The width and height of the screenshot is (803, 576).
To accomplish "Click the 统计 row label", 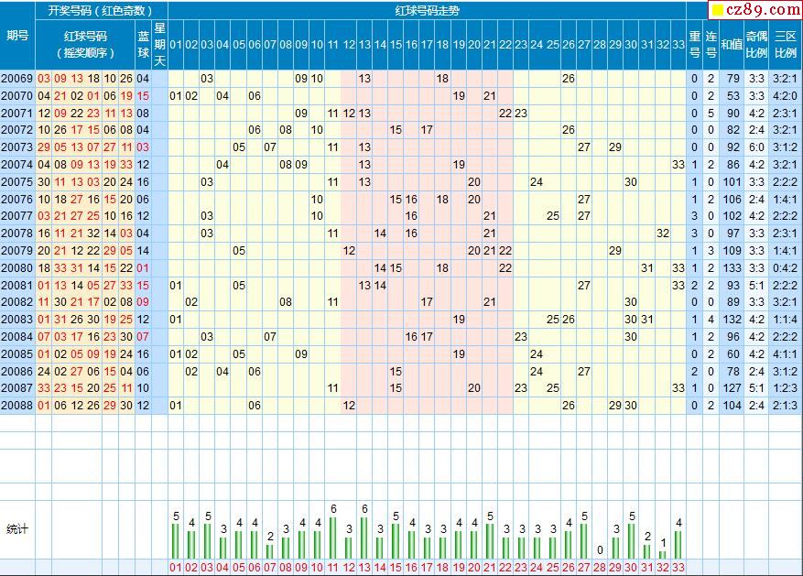I will coord(17,529).
